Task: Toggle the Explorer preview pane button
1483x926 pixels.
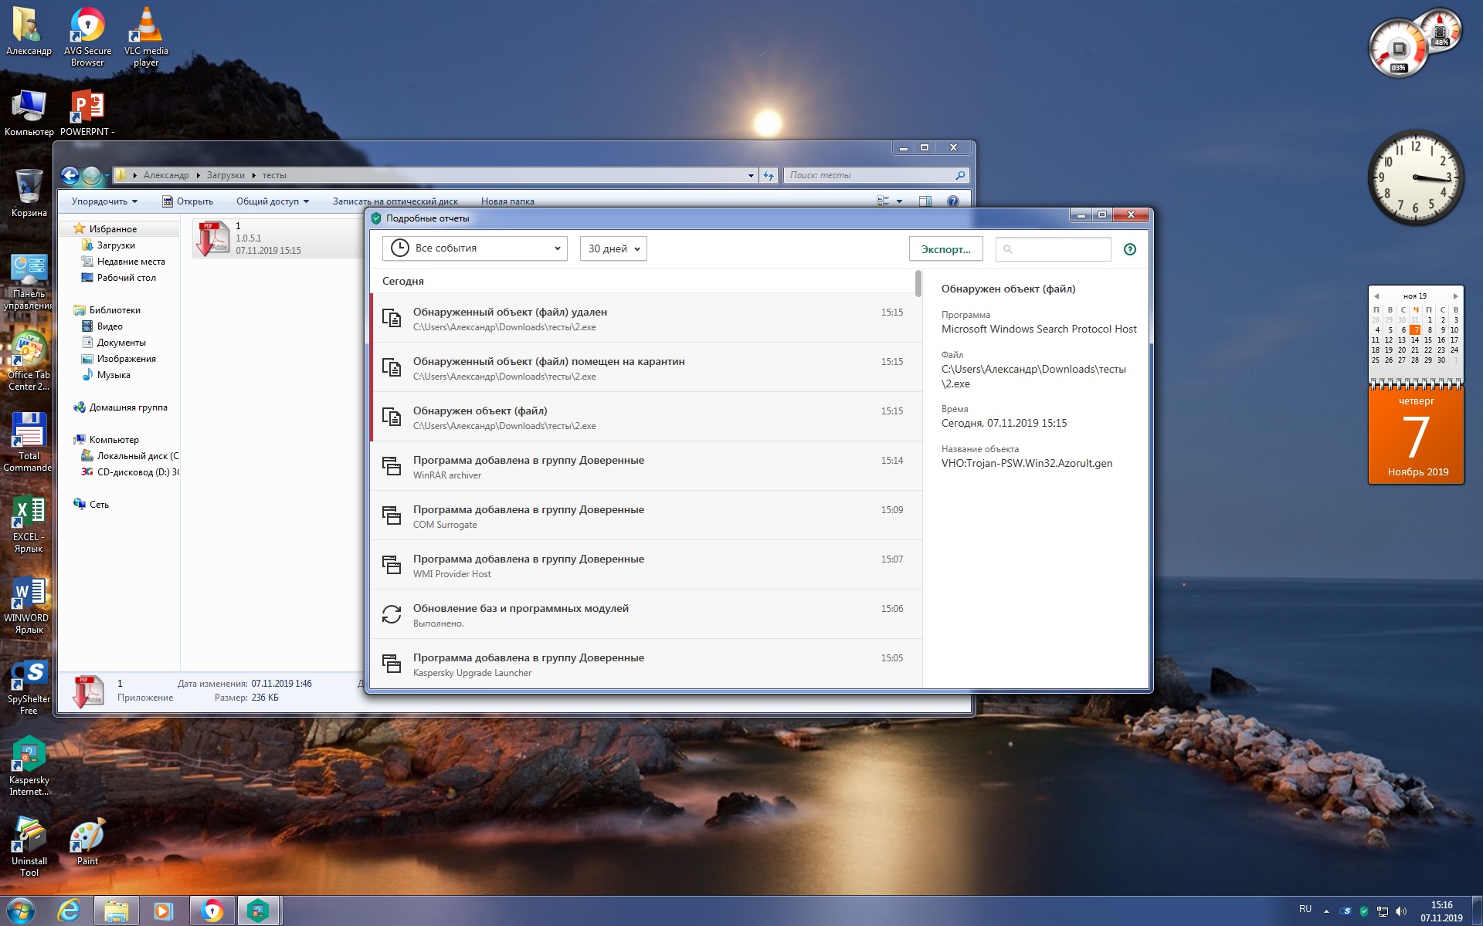Action: [925, 201]
